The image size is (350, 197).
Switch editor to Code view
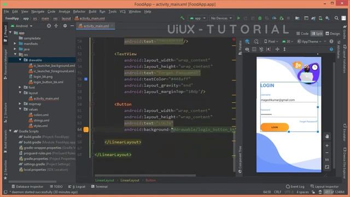302,33
